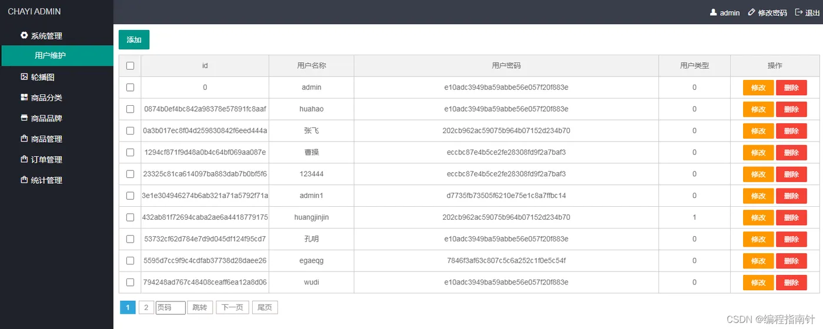The width and height of the screenshot is (823, 329).
Task: Click the 用户名称 column header
Action: click(x=312, y=66)
